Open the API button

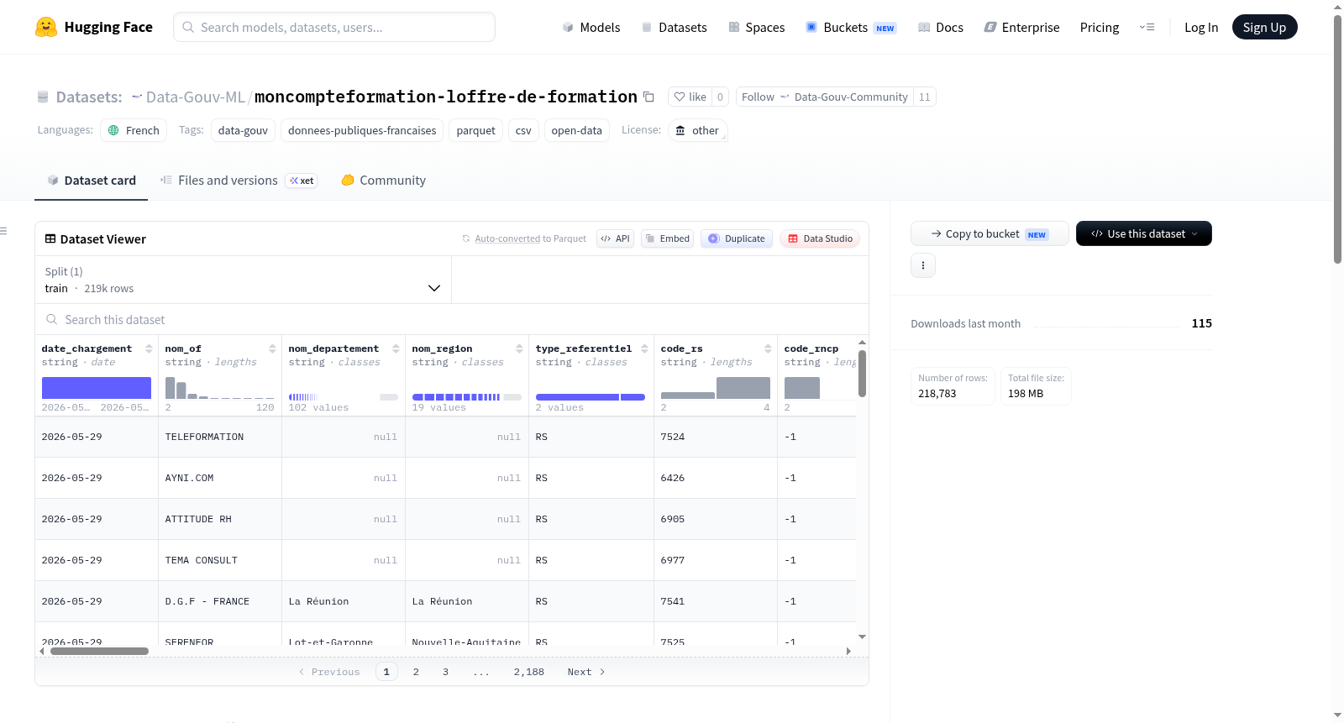615,238
